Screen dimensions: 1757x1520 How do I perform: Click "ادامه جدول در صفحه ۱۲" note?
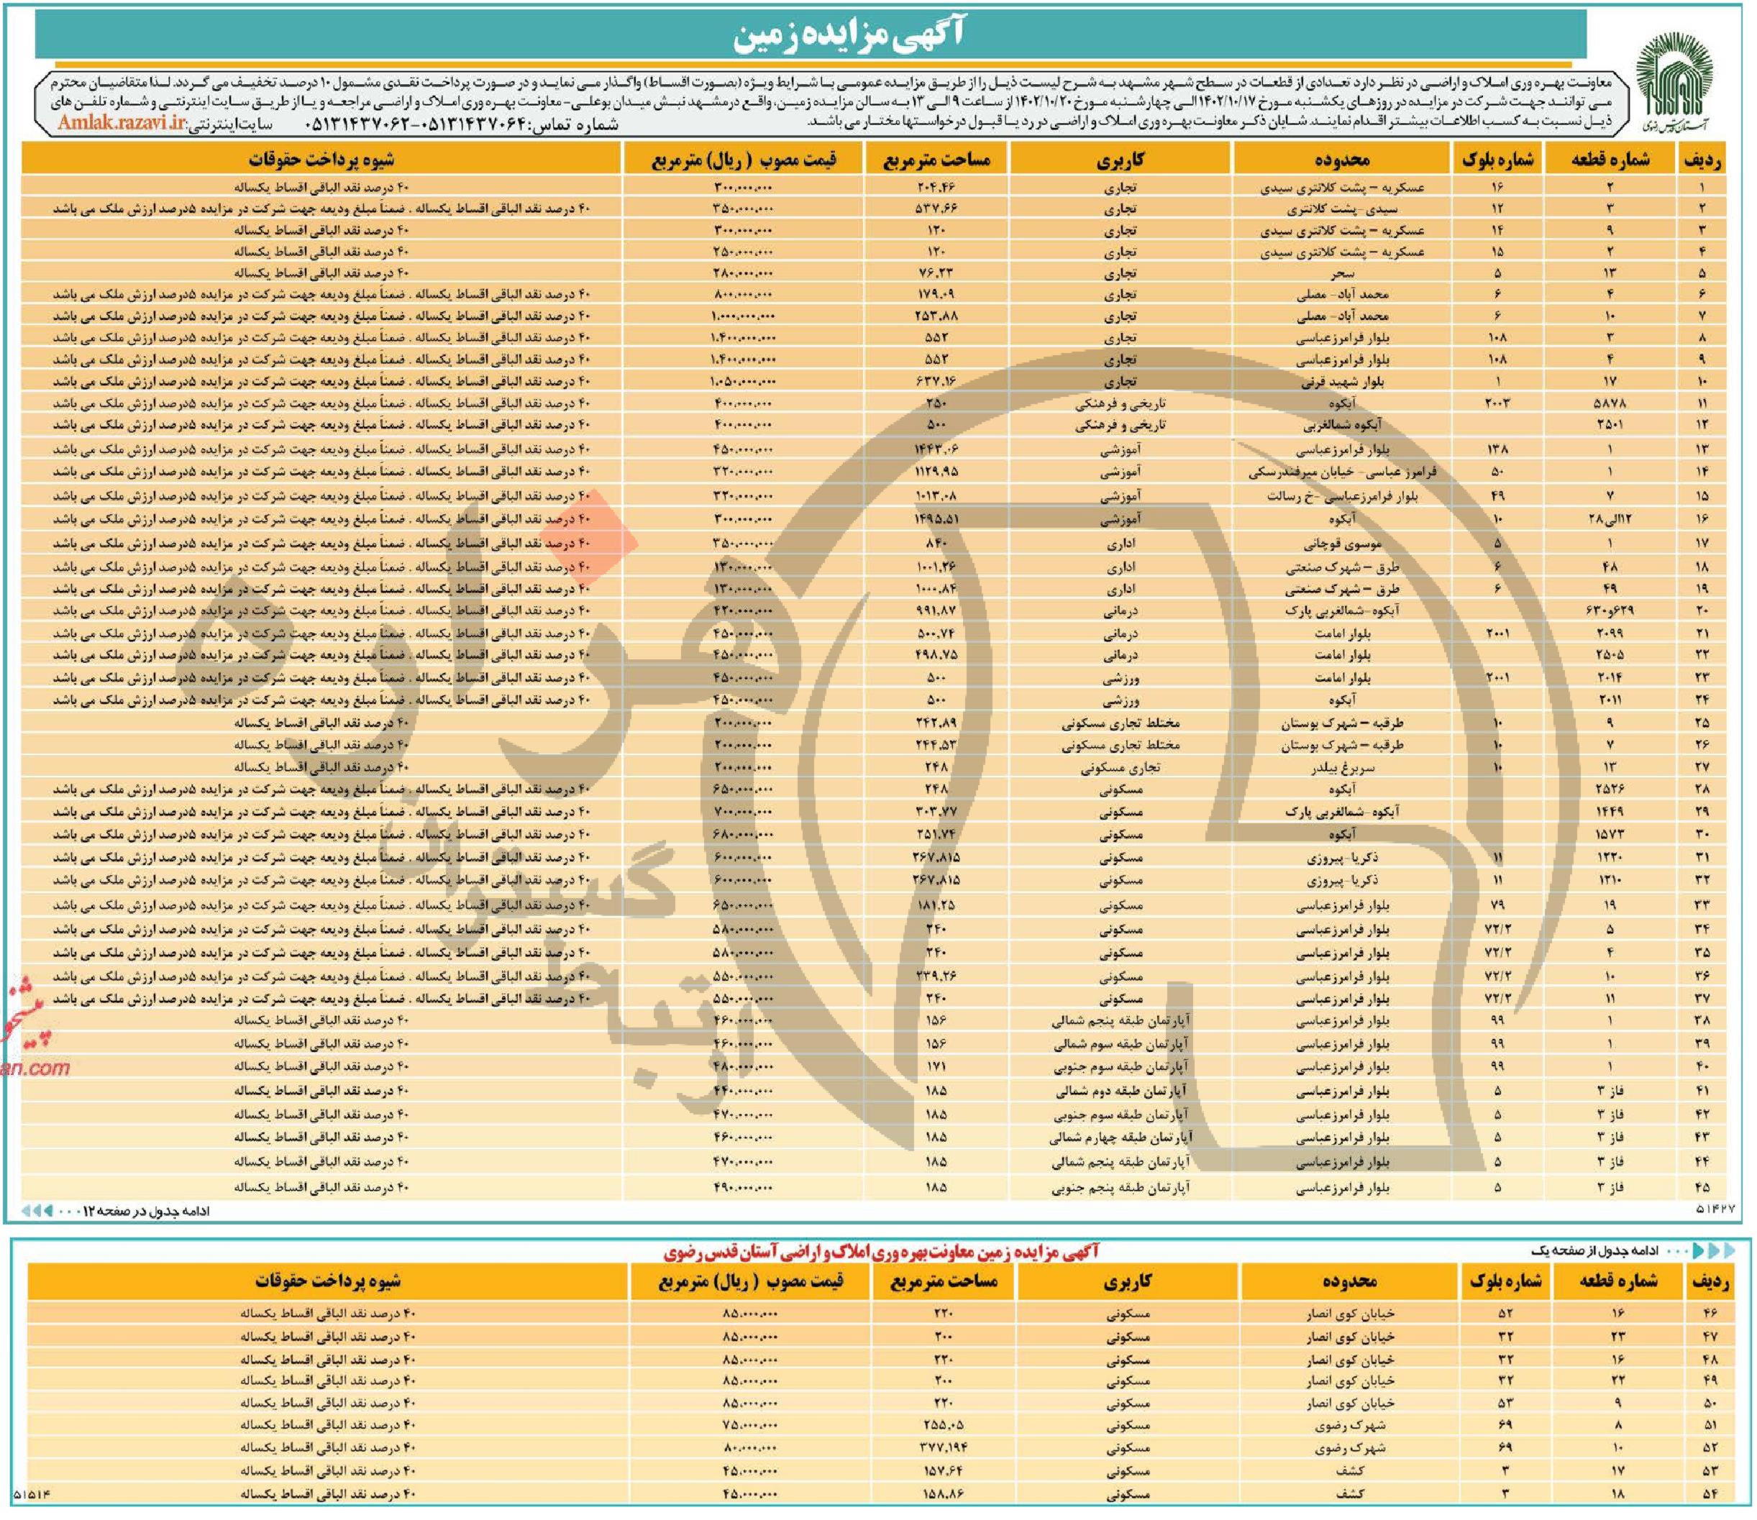(x=147, y=1212)
